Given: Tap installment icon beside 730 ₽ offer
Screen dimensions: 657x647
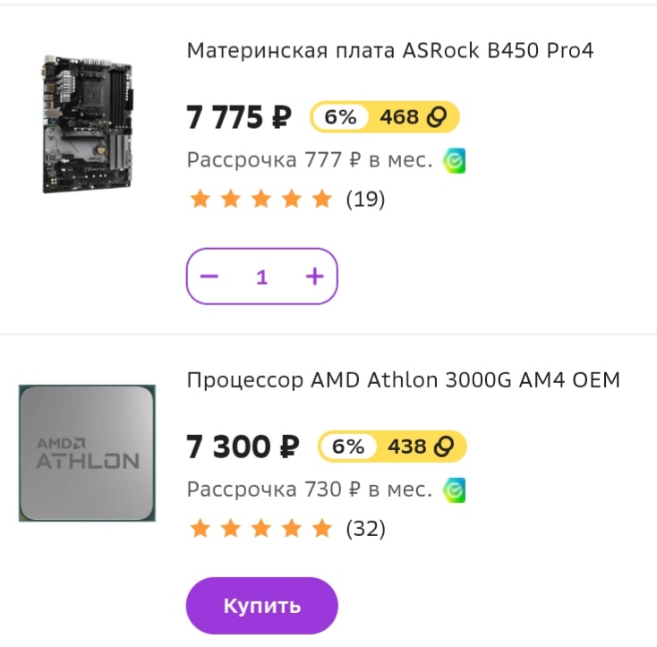Looking at the screenshot, I should tap(454, 490).
